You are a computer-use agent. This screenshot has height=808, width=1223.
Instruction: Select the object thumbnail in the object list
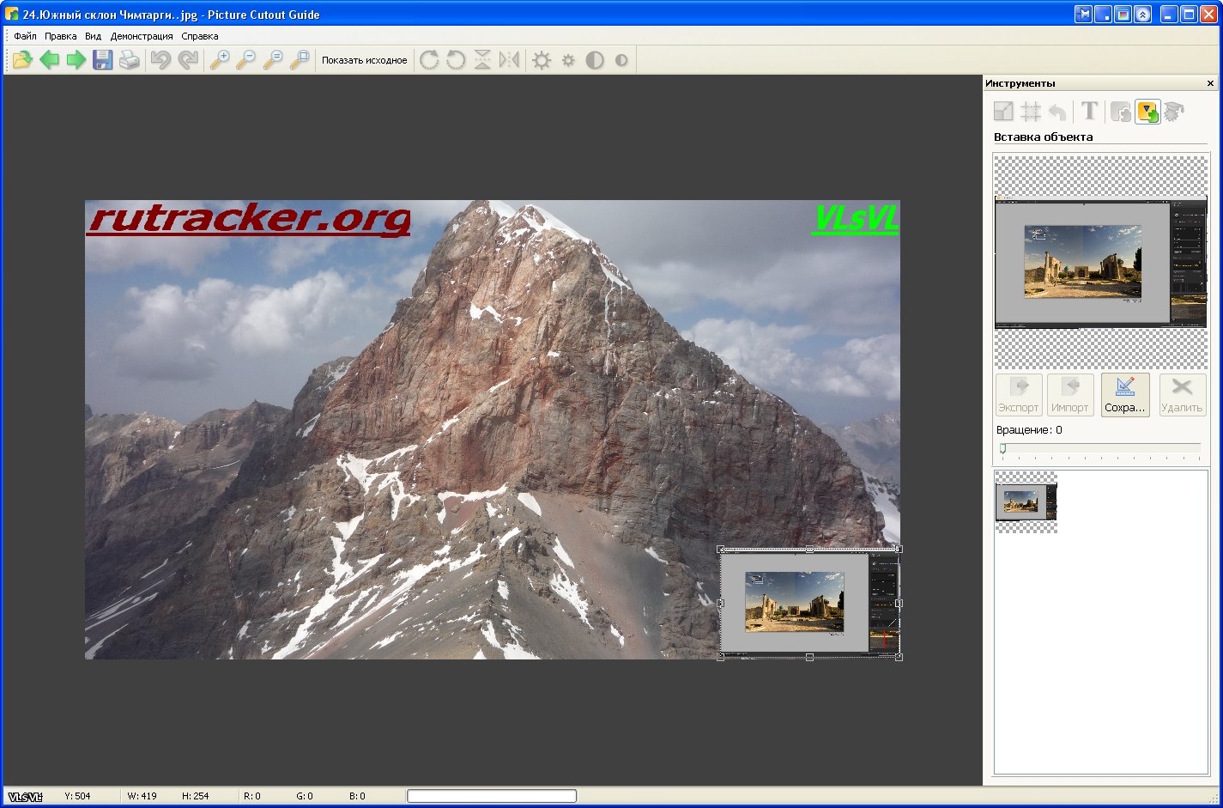(x=1026, y=501)
